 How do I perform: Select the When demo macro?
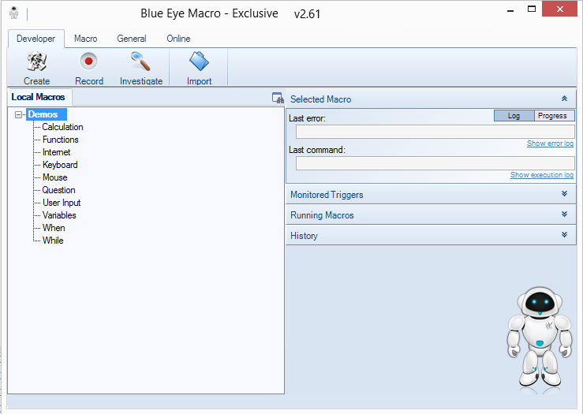54,228
